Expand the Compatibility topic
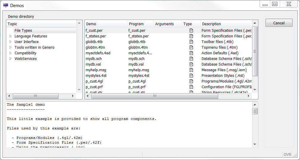Screen dimensions: 300x160 [10, 53]
